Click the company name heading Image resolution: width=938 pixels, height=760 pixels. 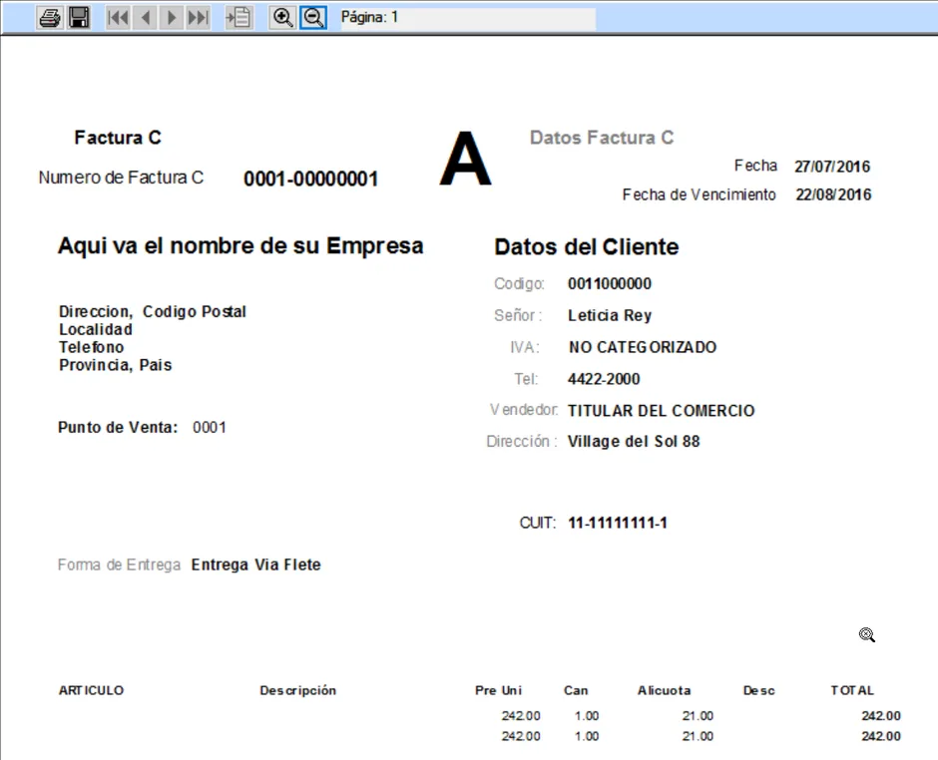240,245
